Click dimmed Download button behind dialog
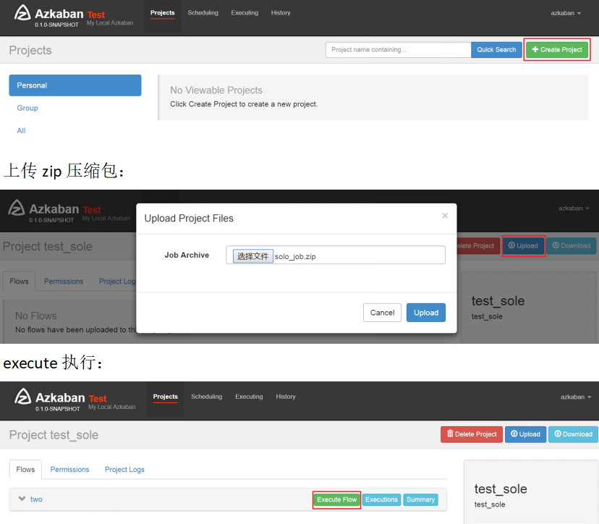599x524 pixels. pyautogui.click(x=572, y=246)
